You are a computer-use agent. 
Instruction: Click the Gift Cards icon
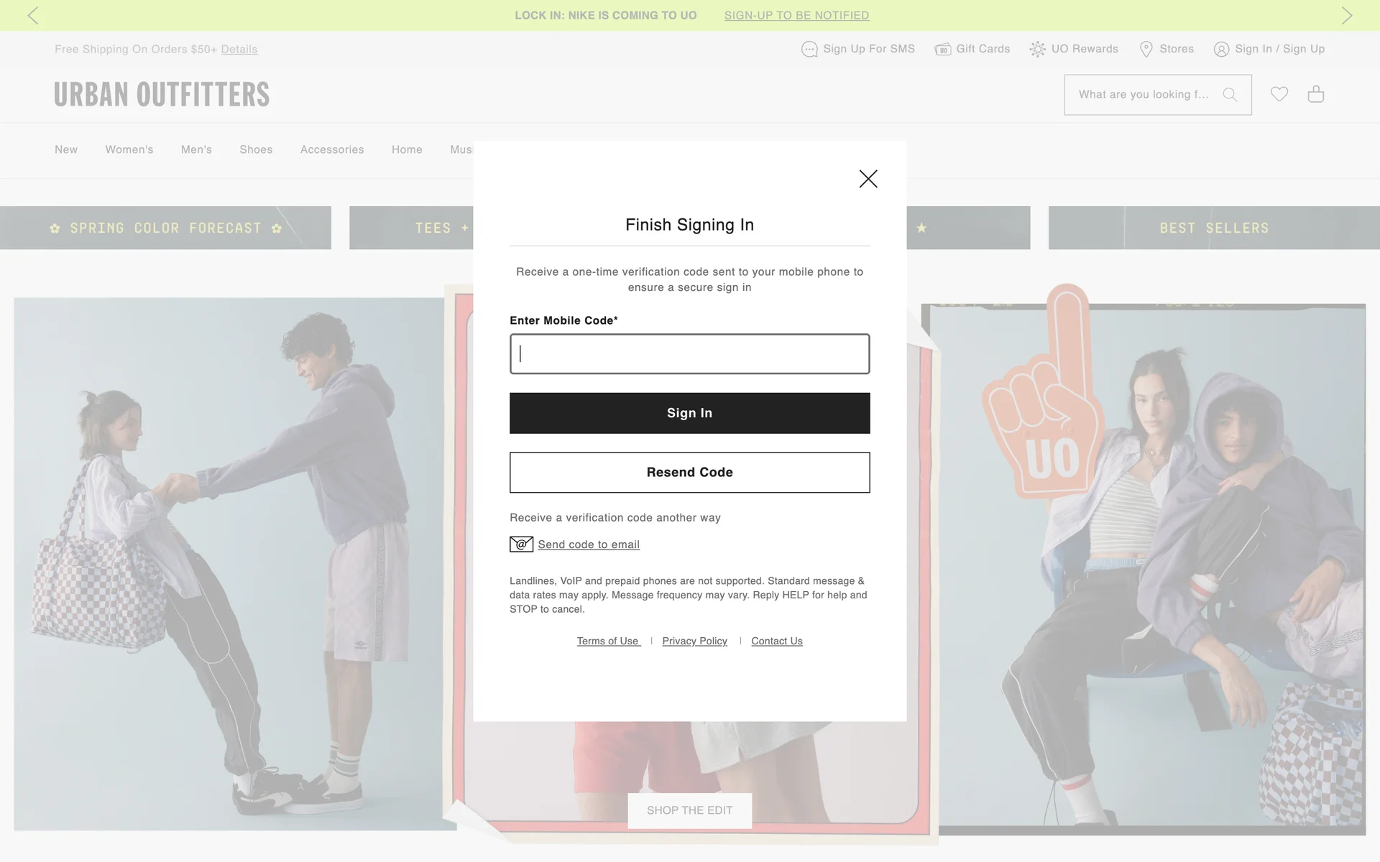tap(942, 50)
